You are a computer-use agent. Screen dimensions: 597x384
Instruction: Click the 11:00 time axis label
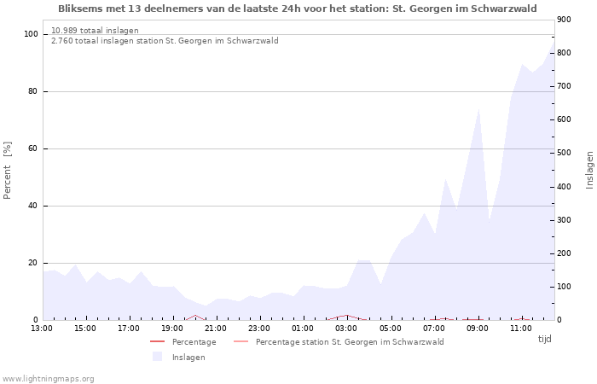[x=520, y=328]
